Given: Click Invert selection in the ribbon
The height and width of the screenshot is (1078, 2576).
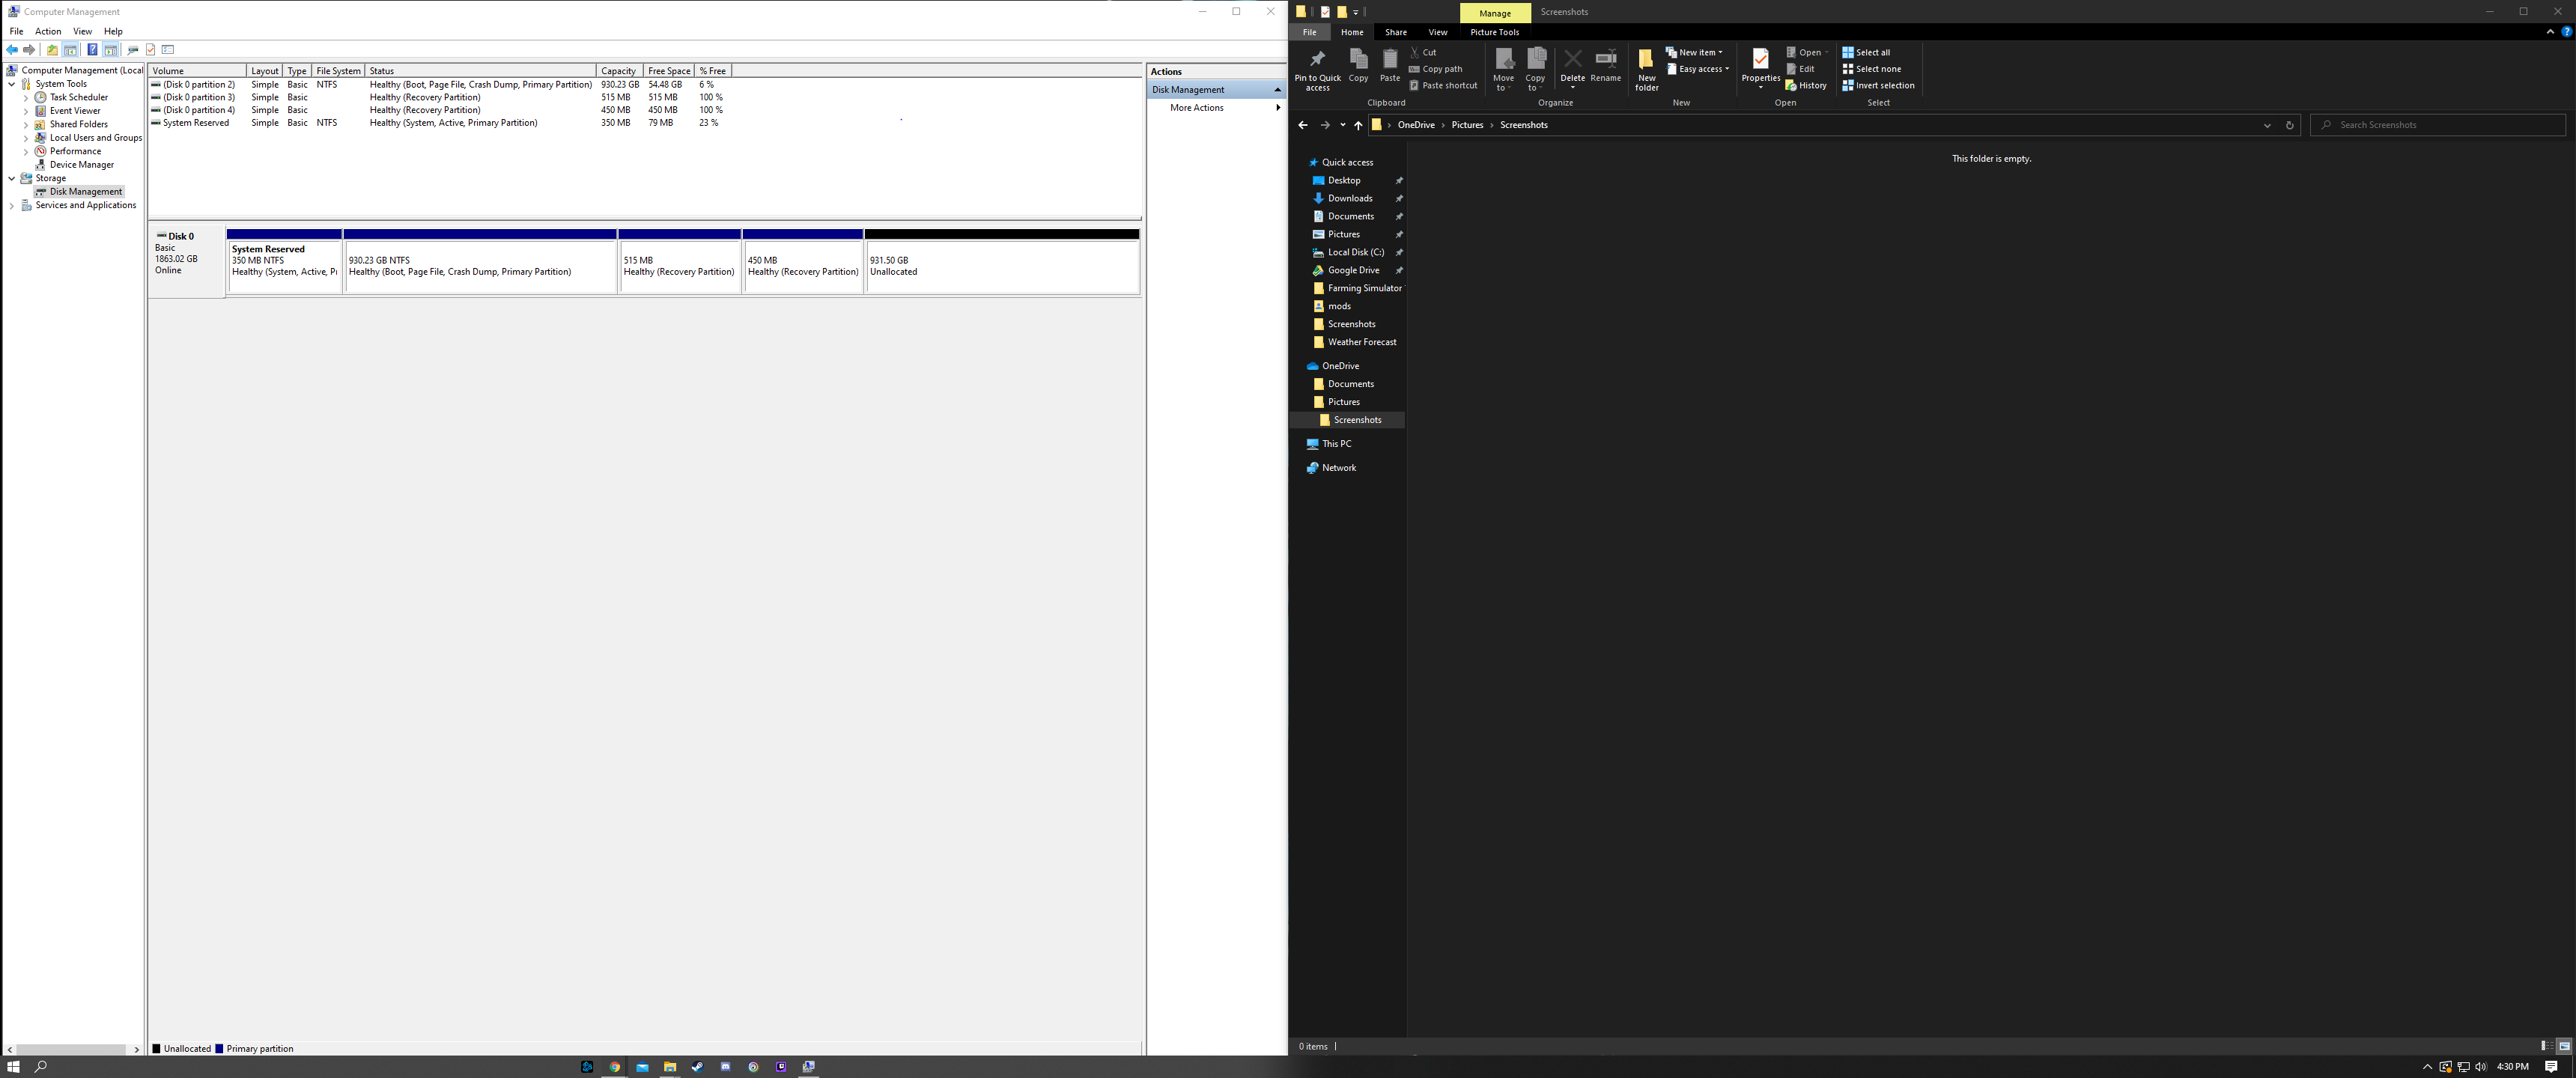Looking at the screenshot, I should point(1878,86).
